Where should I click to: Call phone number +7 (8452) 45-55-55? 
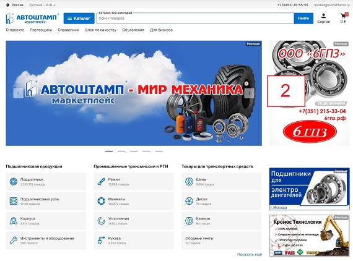click(292, 5)
